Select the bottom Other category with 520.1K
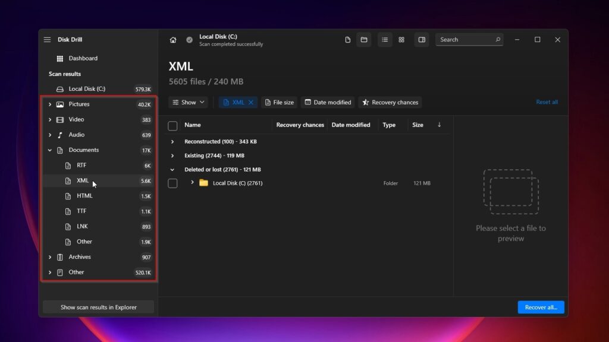 (99, 272)
